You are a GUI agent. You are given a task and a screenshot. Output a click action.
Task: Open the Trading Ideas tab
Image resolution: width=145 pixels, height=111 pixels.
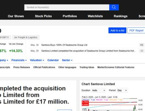(x=87, y=67)
